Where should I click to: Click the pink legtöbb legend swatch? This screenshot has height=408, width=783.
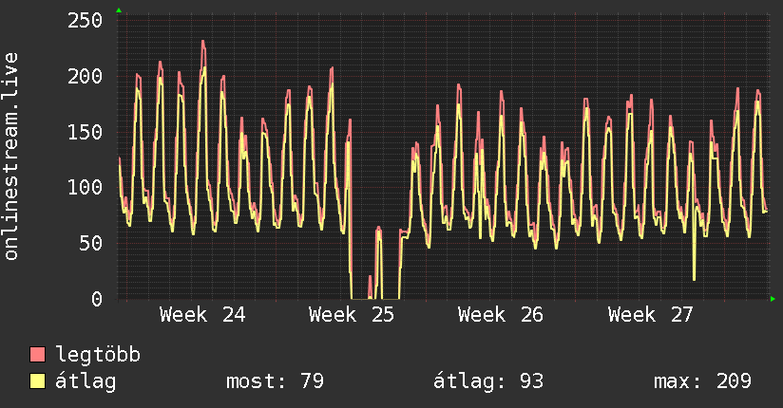pos(37,354)
